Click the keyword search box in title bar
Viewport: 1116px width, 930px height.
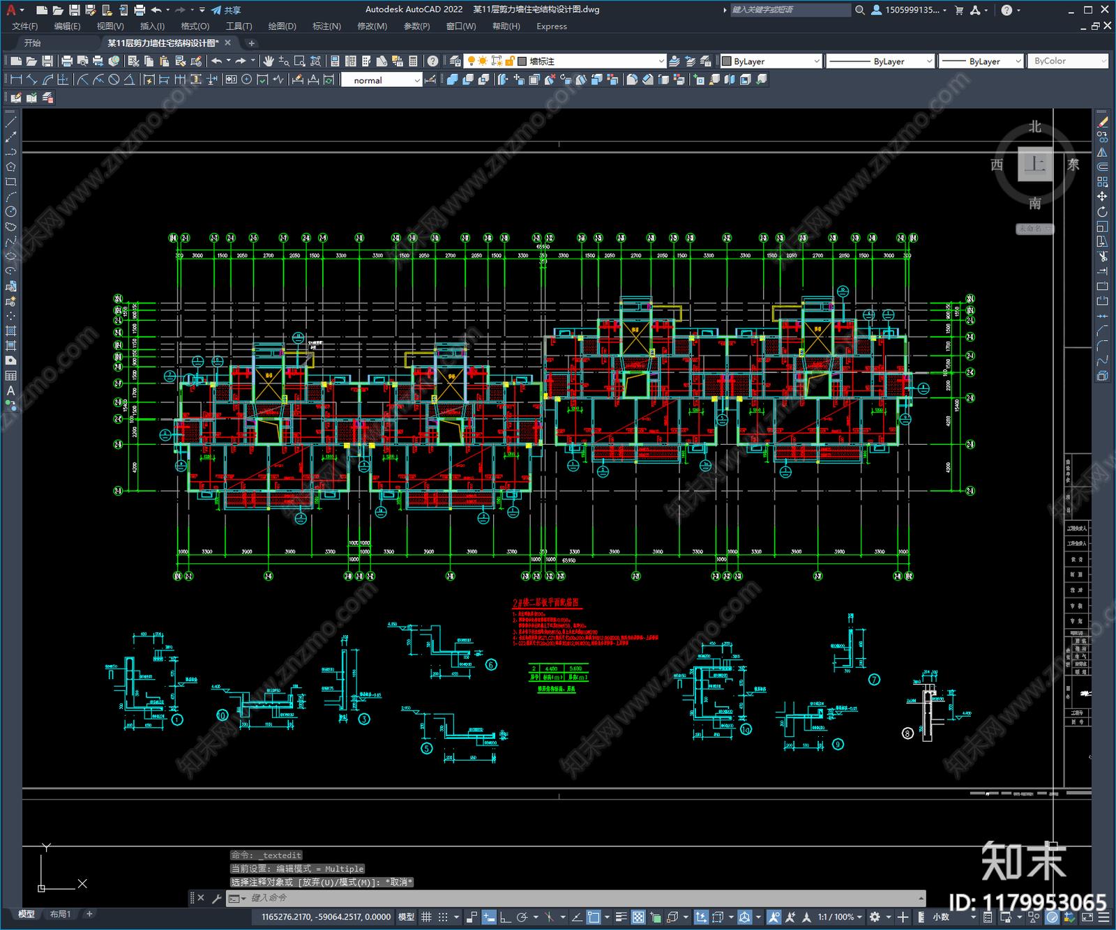(790, 10)
